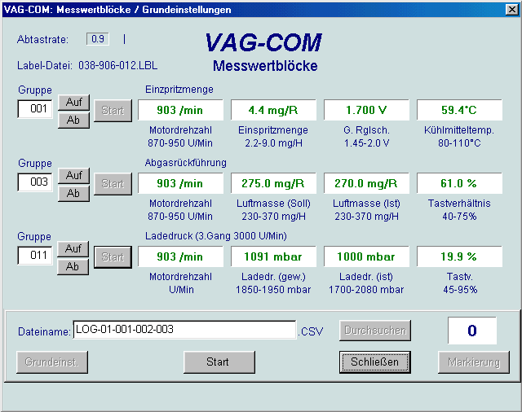The image size is (522, 412).
Task: Start logging with bottom Start button
Action: point(218,362)
